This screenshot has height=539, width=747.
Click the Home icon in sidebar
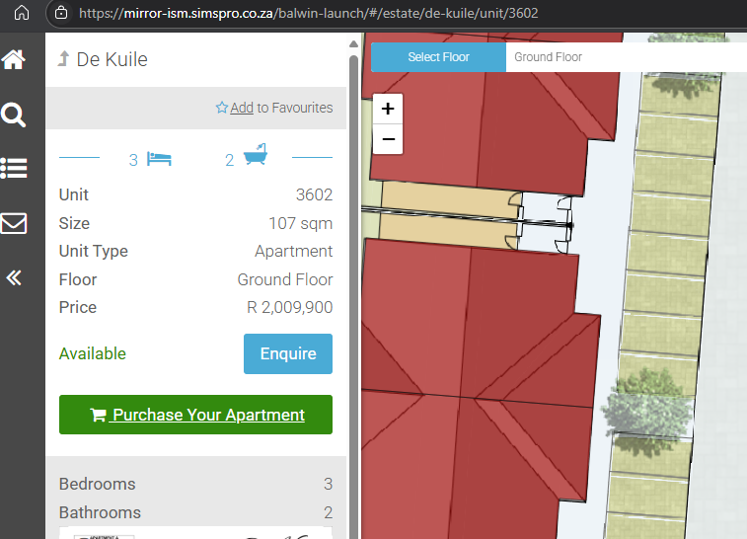click(x=14, y=60)
